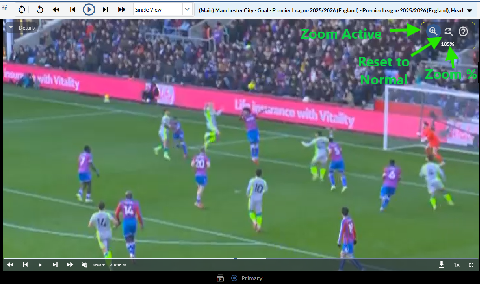The width and height of the screenshot is (480, 284).
Task: Fast forward the video in player bar
Action: pos(70,265)
